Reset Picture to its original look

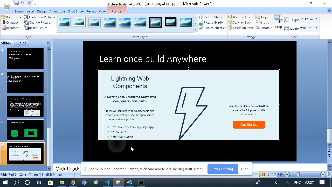coord(36,28)
